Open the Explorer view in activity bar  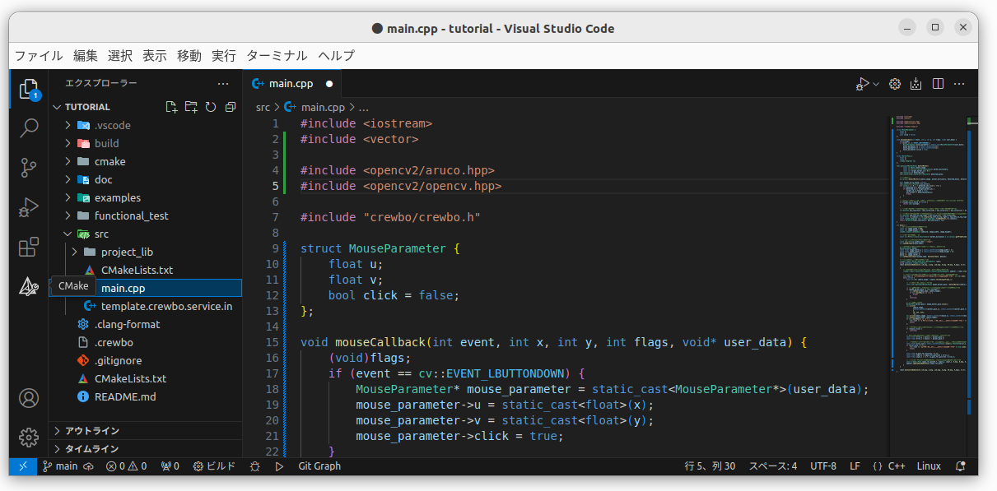click(x=29, y=88)
